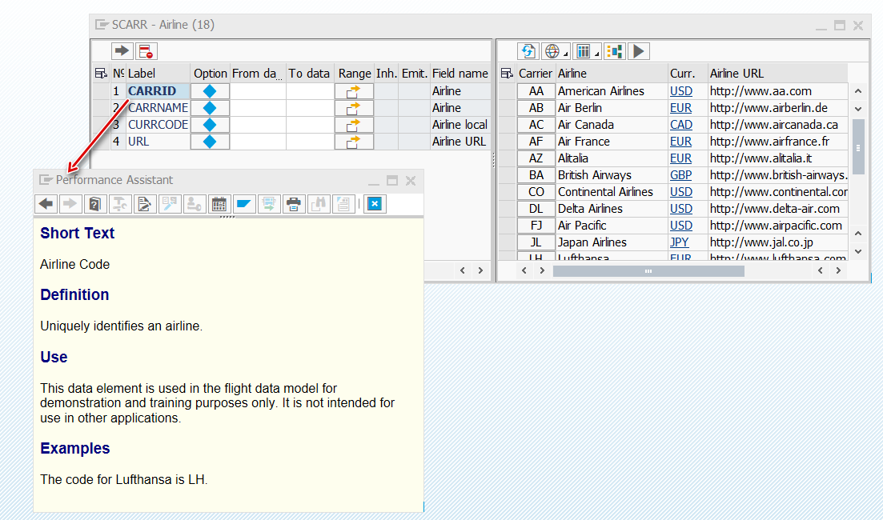
Task: Click the globe icon in the results toolbar
Action: coord(552,51)
